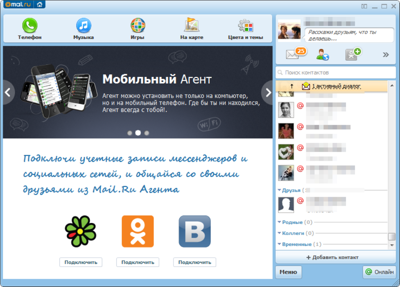
Task: Click the user profile avatar photo
Action: click(x=289, y=29)
